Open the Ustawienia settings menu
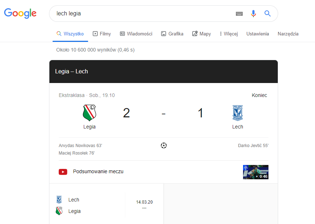315x224 pixels. pyautogui.click(x=257, y=34)
